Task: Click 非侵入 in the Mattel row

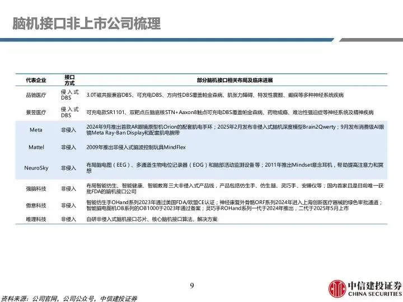Action: pyautogui.click(x=68, y=147)
